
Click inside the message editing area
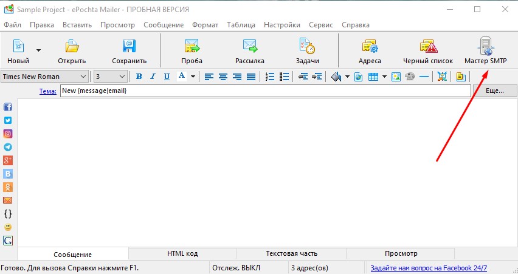[x=268, y=173]
